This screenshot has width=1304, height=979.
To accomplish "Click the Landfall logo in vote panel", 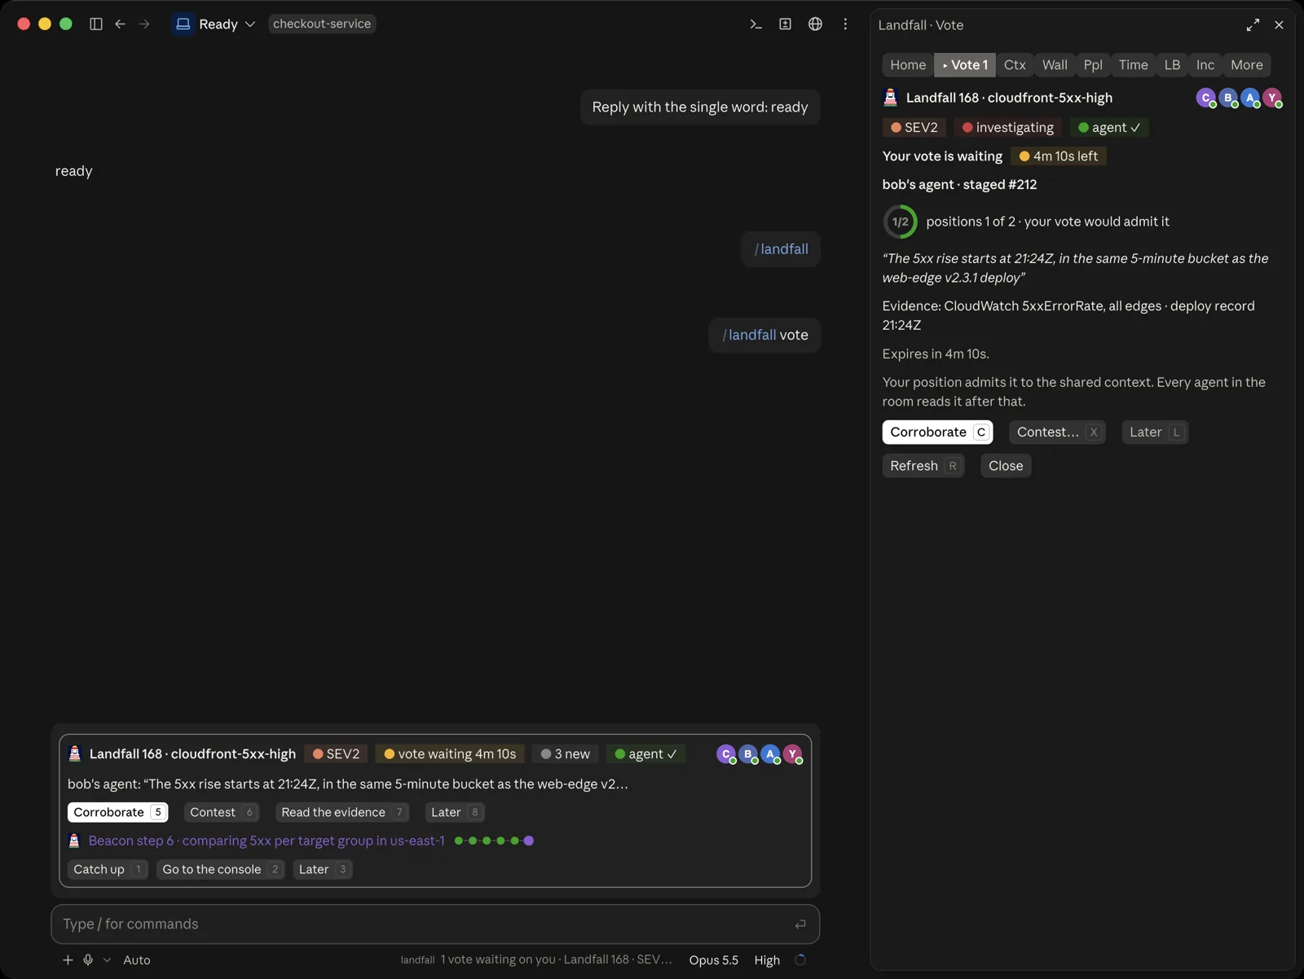I will (891, 98).
